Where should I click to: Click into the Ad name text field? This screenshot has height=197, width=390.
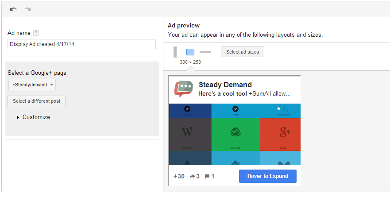[x=81, y=44]
